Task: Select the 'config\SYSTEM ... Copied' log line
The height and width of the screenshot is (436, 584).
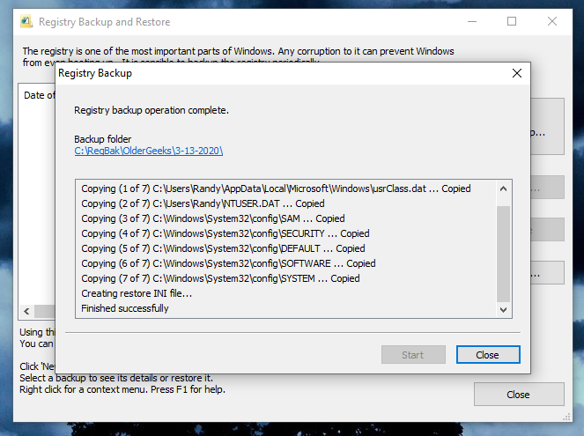Action: (220, 278)
